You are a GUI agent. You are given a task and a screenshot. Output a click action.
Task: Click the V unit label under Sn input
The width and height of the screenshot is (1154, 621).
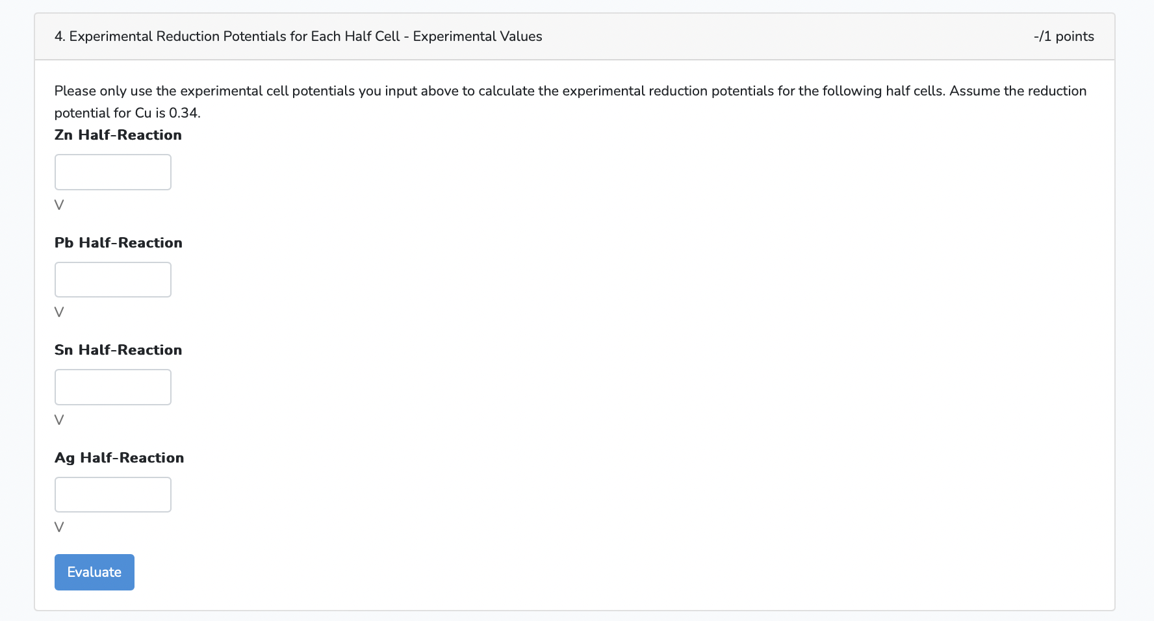[58, 419]
